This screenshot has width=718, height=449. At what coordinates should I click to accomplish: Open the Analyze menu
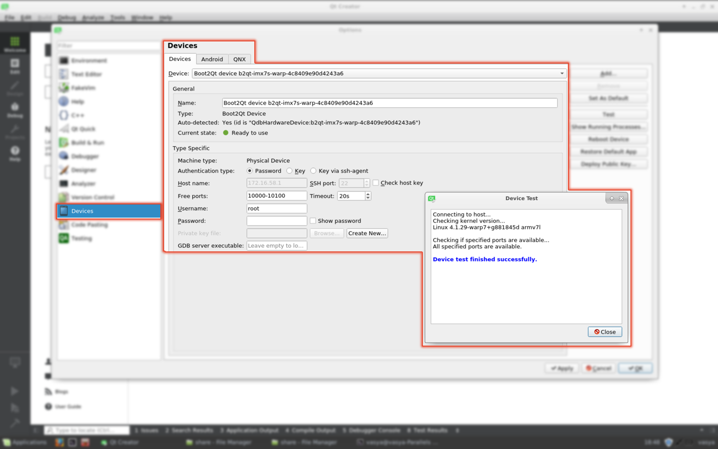(93, 18)
